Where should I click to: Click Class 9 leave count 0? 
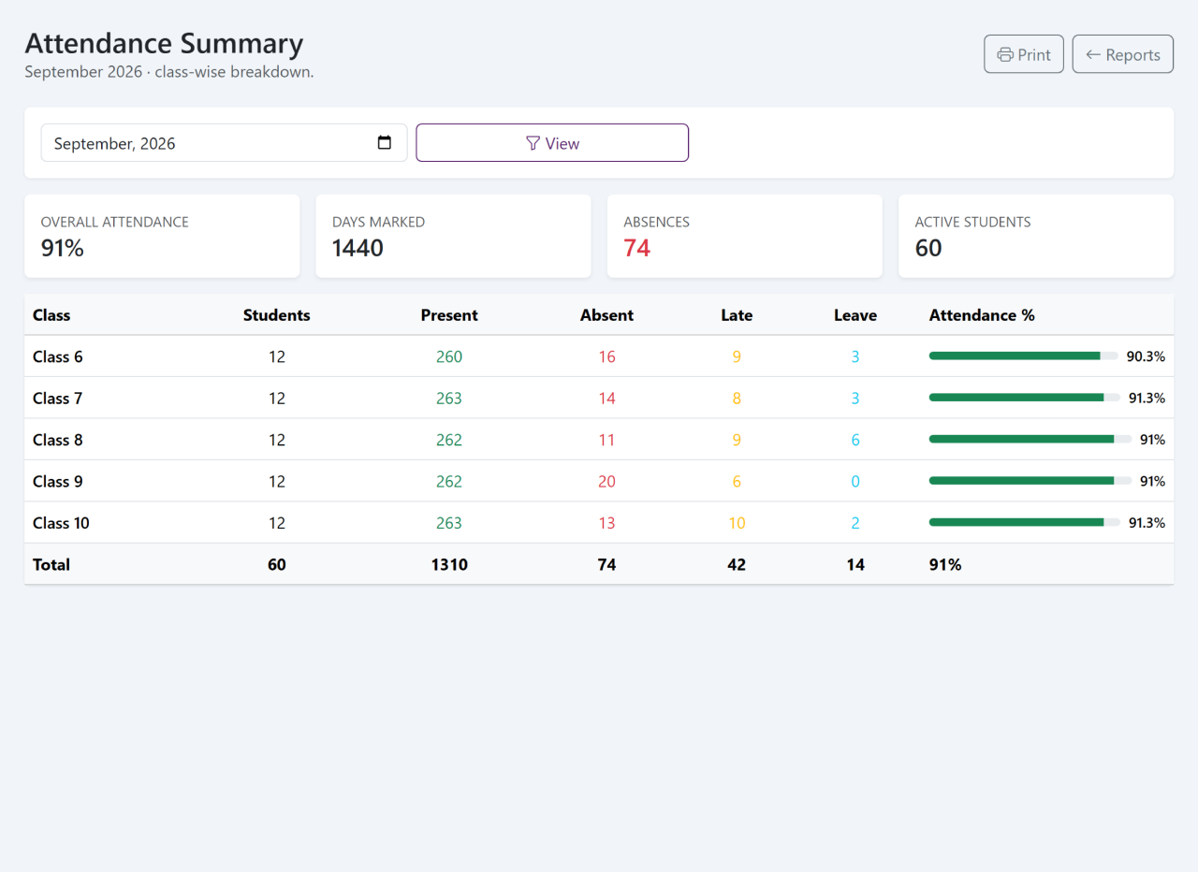(855, 481)
